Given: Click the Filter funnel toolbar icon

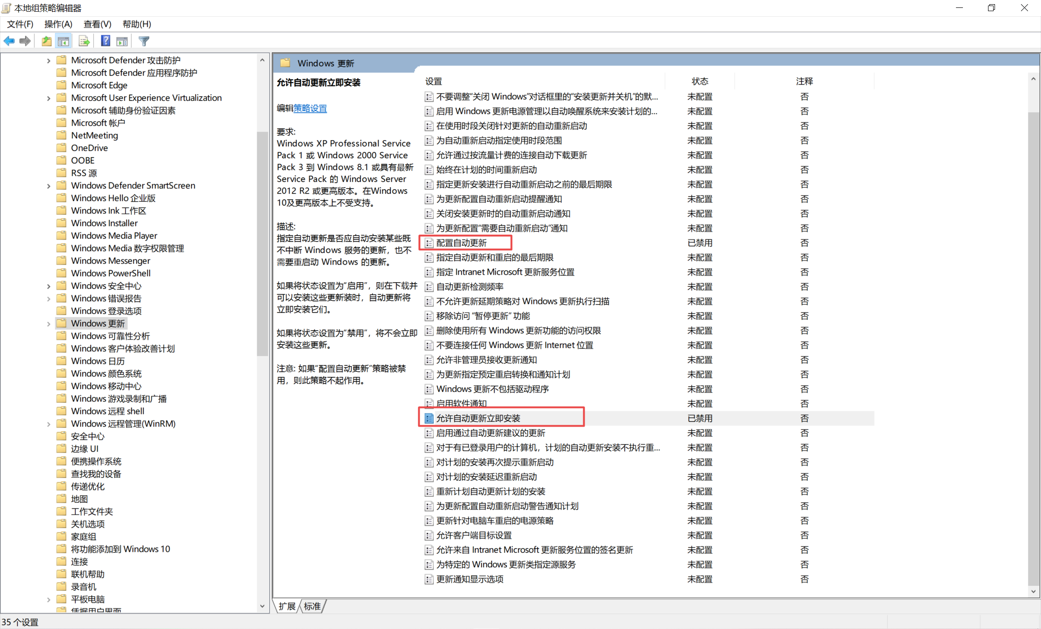Looking at the screenshot, I should (144, 41).
